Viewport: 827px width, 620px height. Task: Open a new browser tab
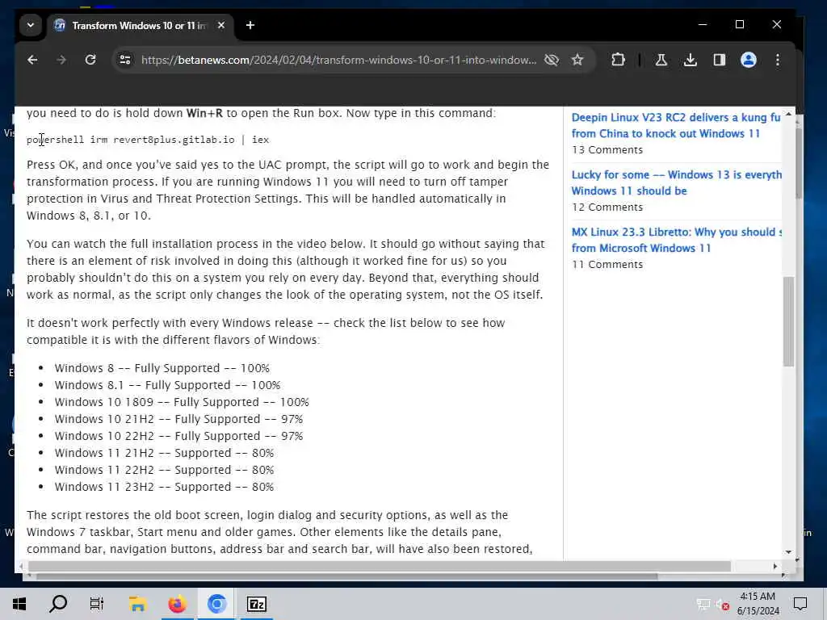(250, 25)
